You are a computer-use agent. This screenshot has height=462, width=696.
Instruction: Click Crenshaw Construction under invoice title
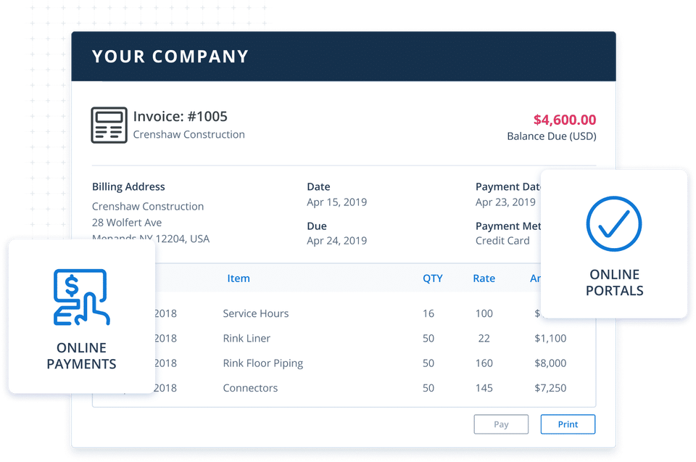click(188, 135)
